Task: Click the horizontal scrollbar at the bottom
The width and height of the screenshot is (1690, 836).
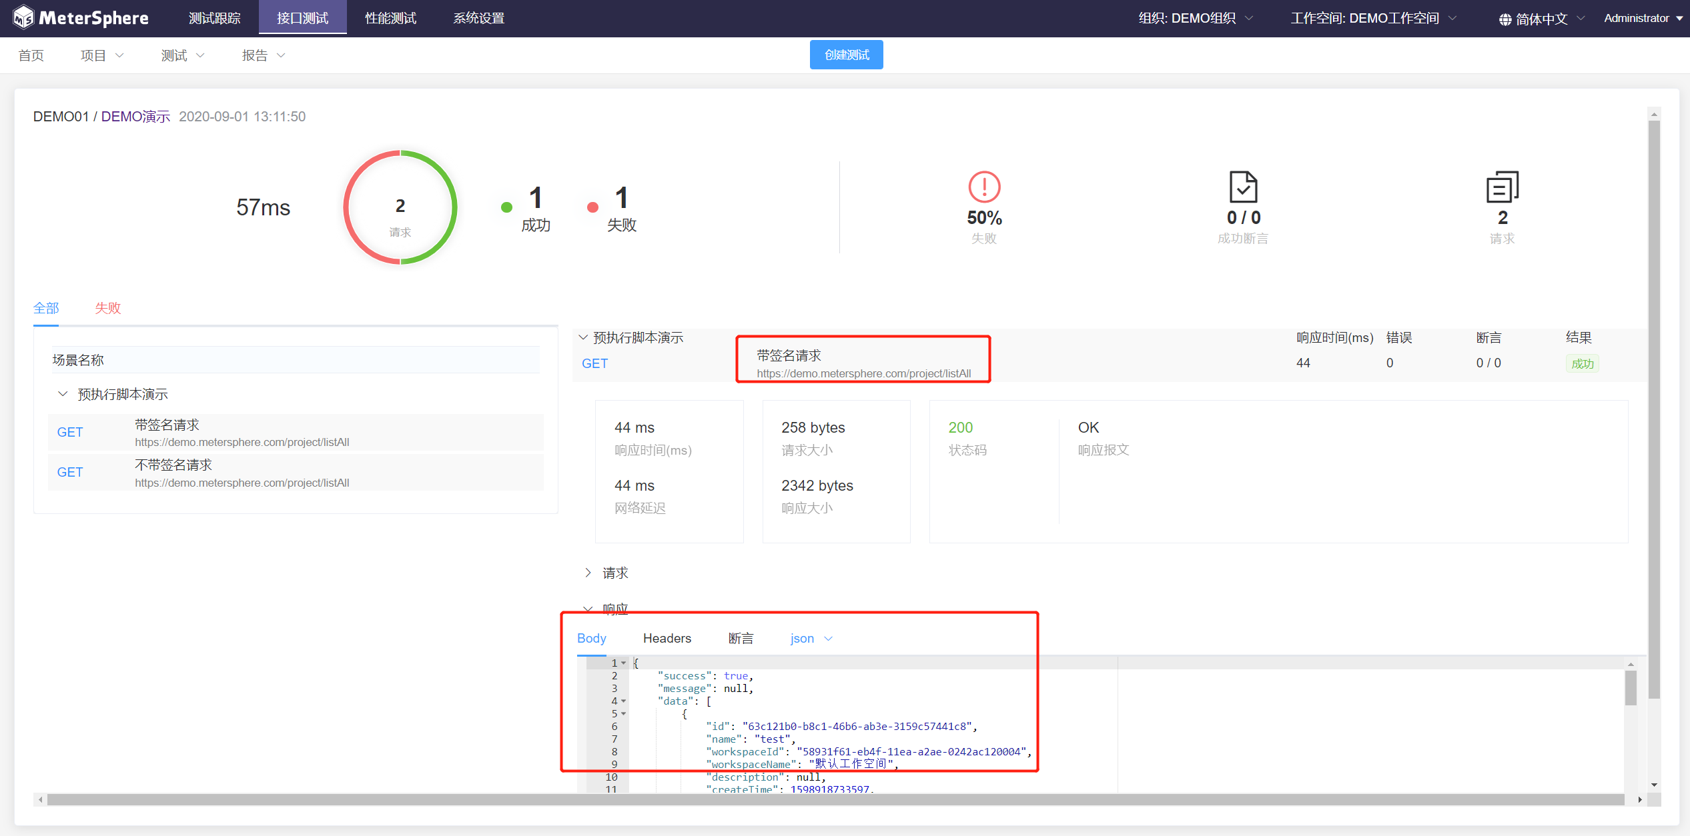Action: [x=834, y=799]
